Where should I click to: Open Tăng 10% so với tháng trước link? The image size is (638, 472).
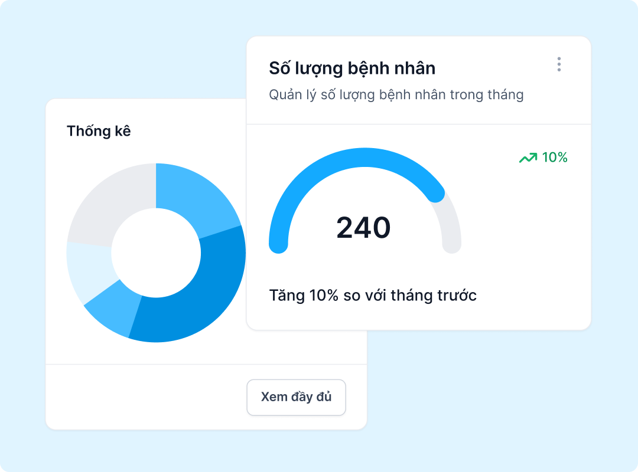[x=373, y=296]
